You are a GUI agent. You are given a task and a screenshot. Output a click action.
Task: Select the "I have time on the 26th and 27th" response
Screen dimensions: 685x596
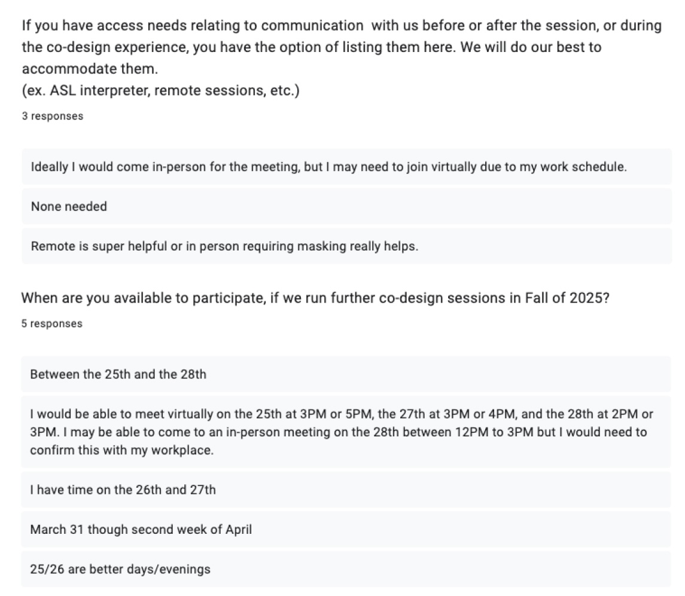pos(346,489)
